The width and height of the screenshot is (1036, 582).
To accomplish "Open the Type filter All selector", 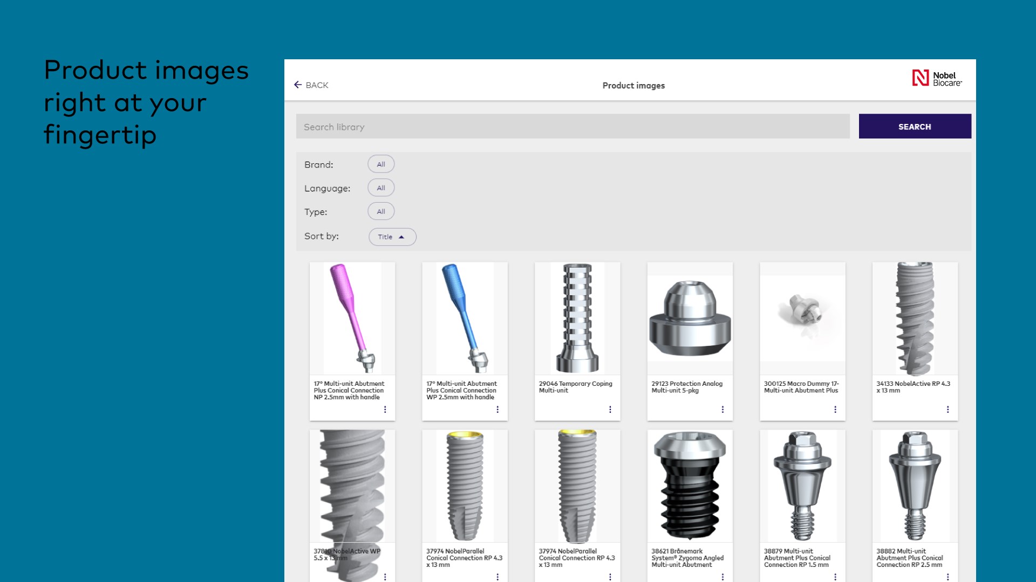I will pyautogui.click(x=381, y=212).
